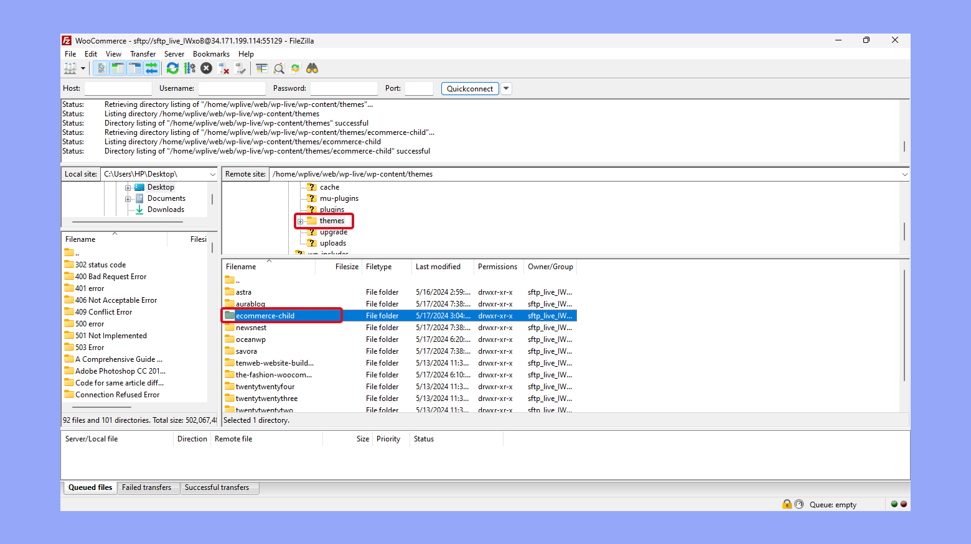
Task: Sort remote files by Last modified
Action: pyautogui.click(x=438, y=267)
